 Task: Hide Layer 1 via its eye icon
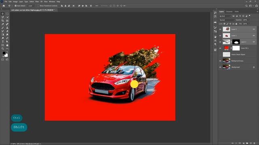click(220, 35)
